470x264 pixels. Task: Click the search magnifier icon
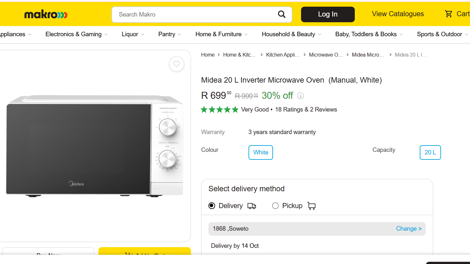[282, 14]
